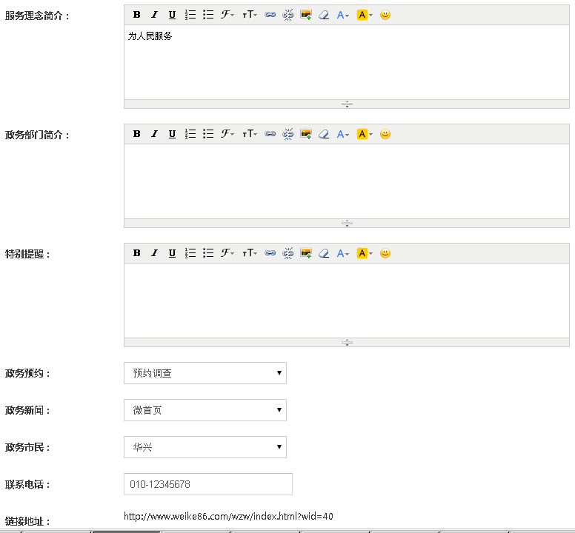Open font size menu in 特别提醒 editor
This screenshot has height=533, width=575.
point(250,253)
